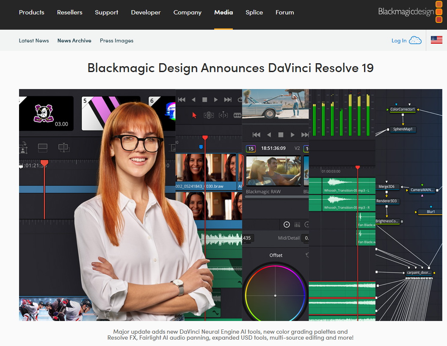Viewport: 447px width, 346px height.
Task: Open the Products menu
Action: click(x=32, y=12)
